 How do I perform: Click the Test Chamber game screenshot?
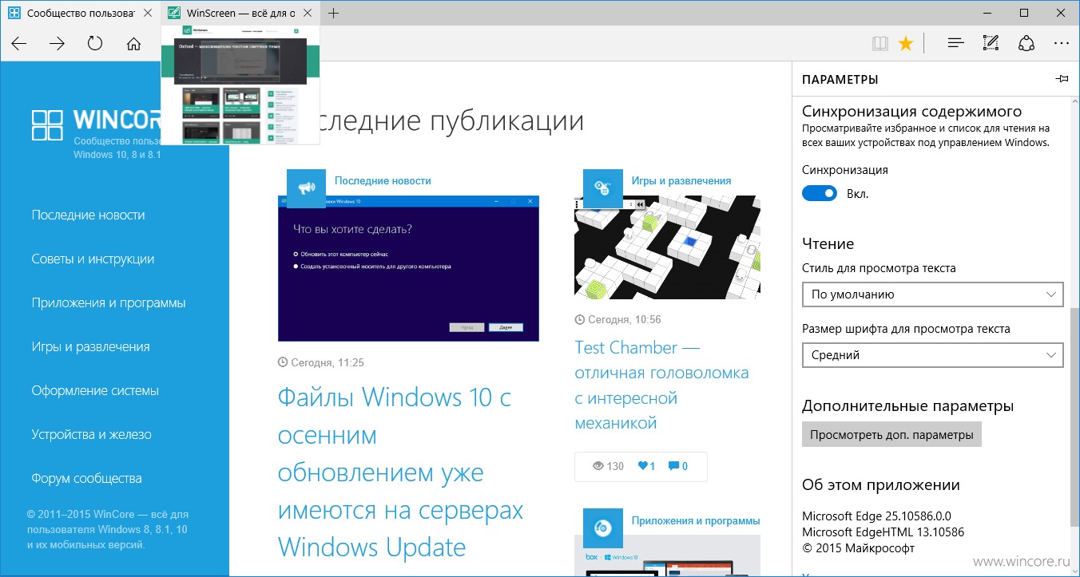[667, 247]
